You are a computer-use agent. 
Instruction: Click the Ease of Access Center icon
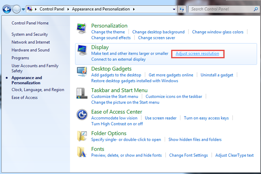click(82, 115)
